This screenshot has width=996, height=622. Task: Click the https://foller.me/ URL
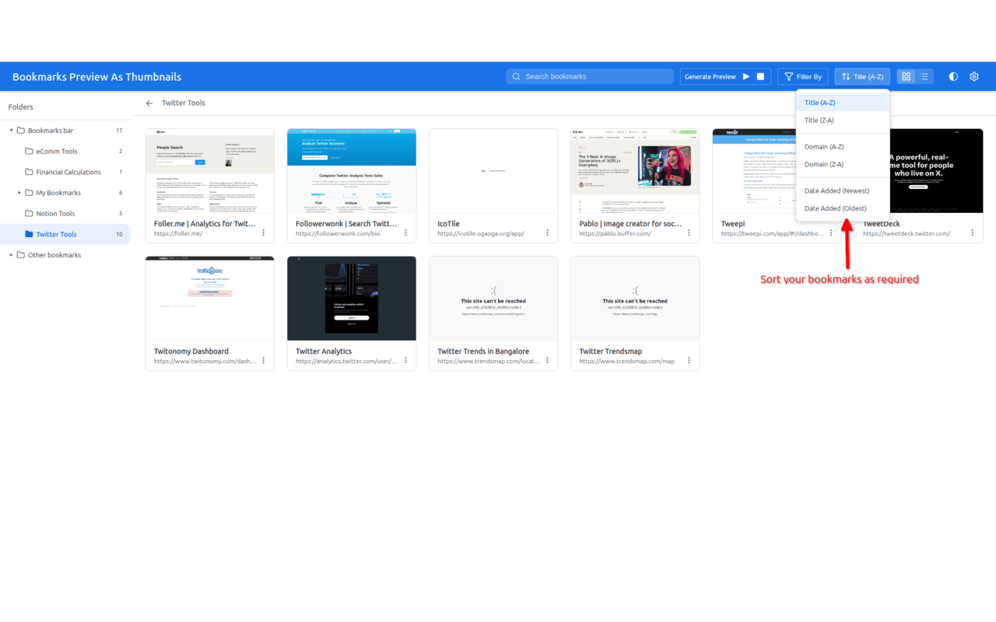178,233
